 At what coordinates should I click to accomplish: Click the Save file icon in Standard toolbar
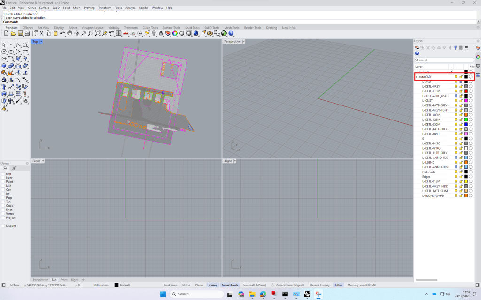[21, 33]
